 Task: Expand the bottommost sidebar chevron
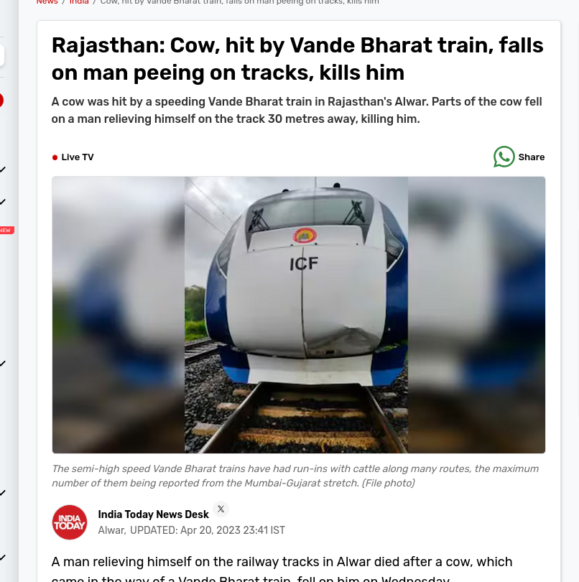pos(3,557)
